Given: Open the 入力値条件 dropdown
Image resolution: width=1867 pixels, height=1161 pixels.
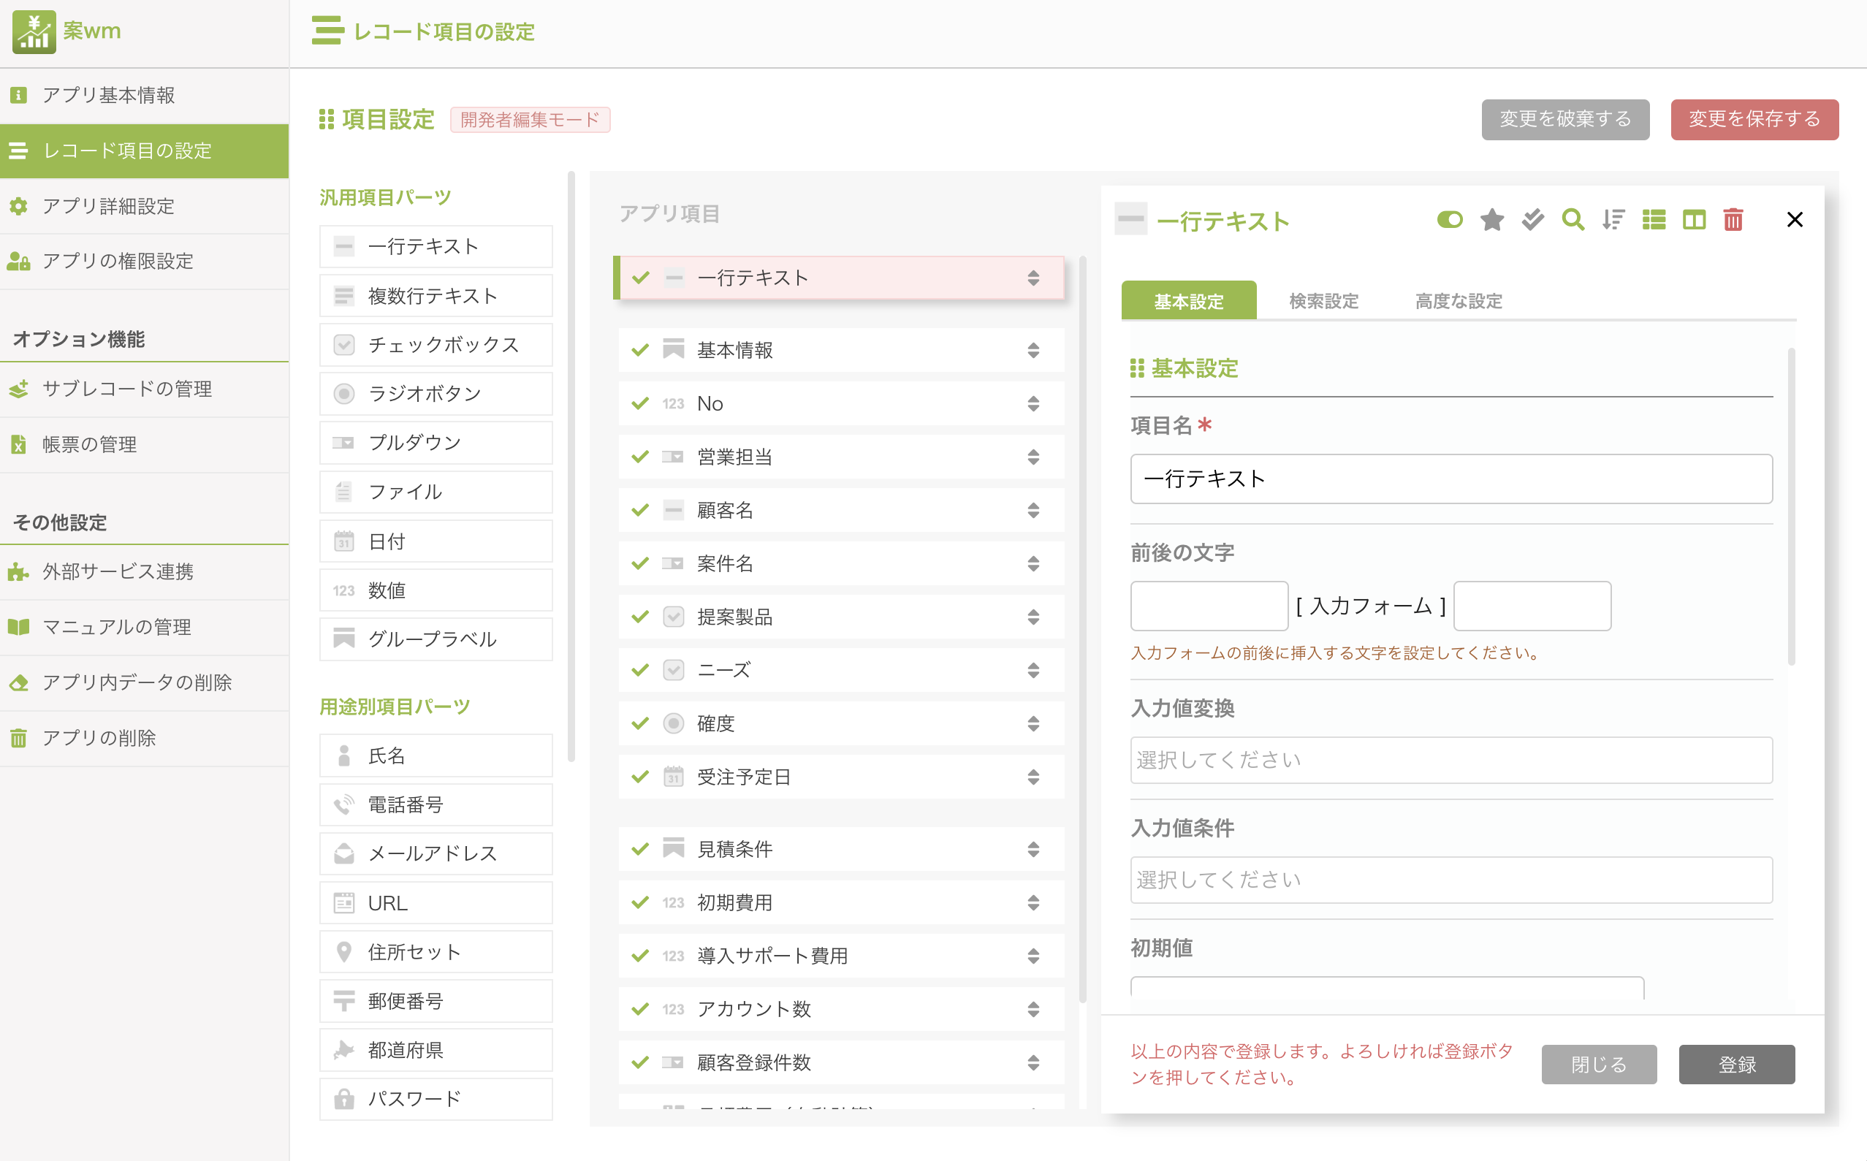Looking at the screenshot, I should pos(1450,880).
